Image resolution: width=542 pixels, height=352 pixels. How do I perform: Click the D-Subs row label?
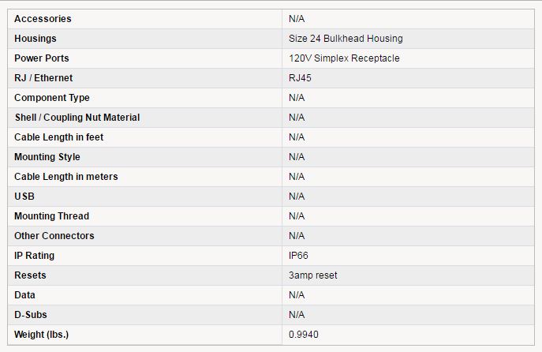tap(31, 315)
